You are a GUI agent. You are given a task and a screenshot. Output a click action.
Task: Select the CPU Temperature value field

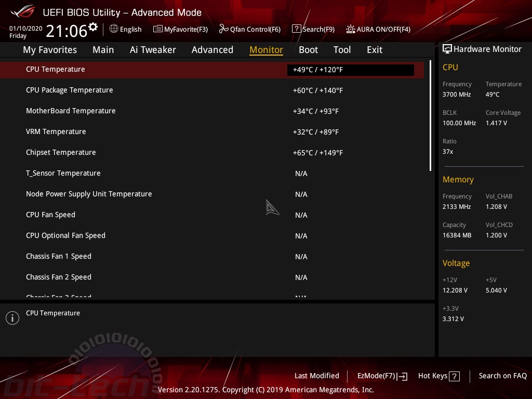click(351, 70)
